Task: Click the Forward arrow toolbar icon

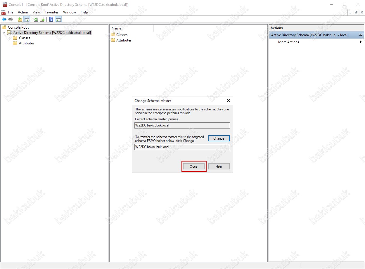Action: (x=11, y=20)
